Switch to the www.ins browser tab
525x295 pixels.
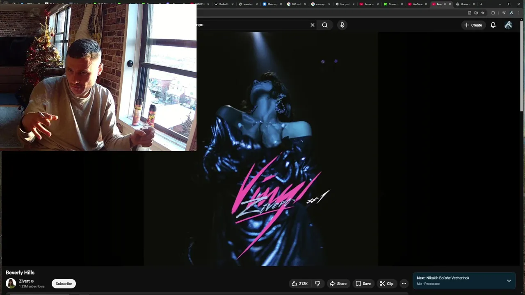[248, 4]
